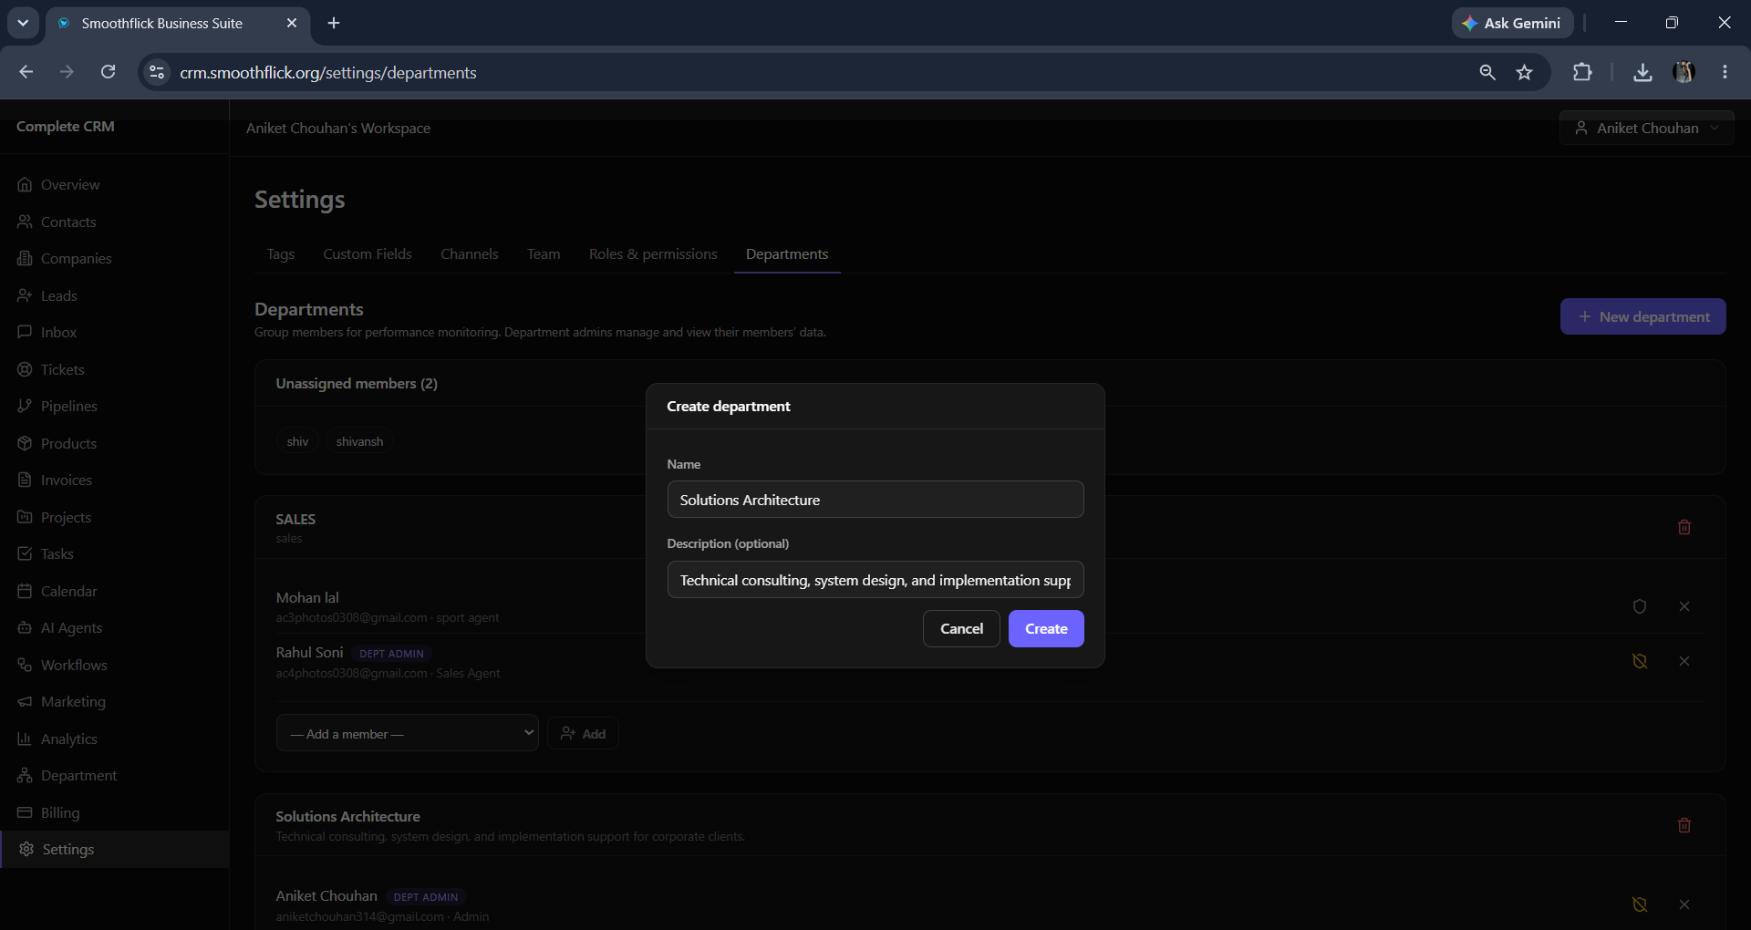The width and height of the screenshot is (1751, 930).
Task: Delete the SALES department
Action: (x=1684, y=527)
